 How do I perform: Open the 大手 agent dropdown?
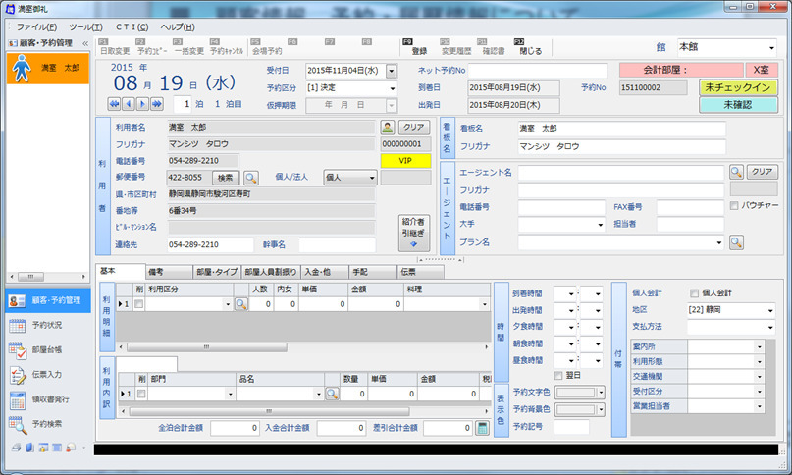(600, 225)
